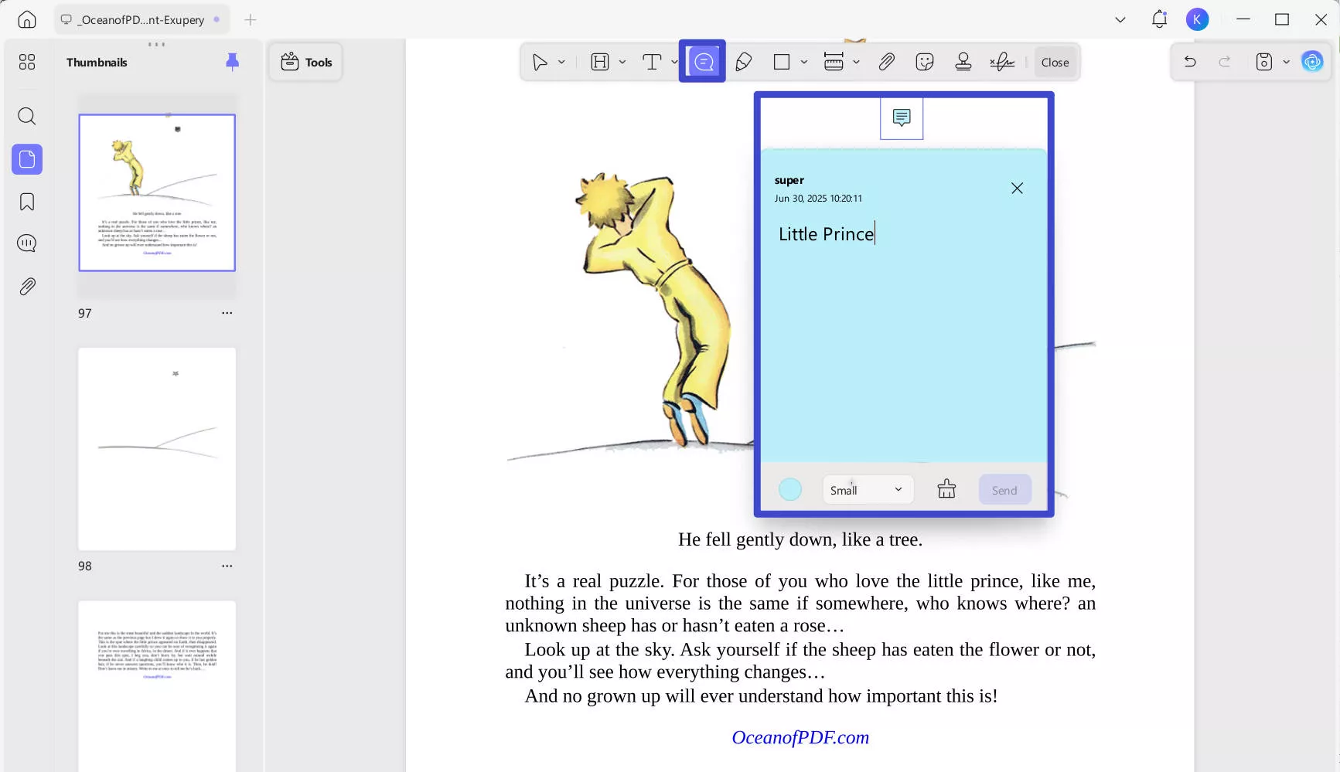Select the stamp tool
The image size is (1340, 772).
pyautogui.click(x=963, y=62)
